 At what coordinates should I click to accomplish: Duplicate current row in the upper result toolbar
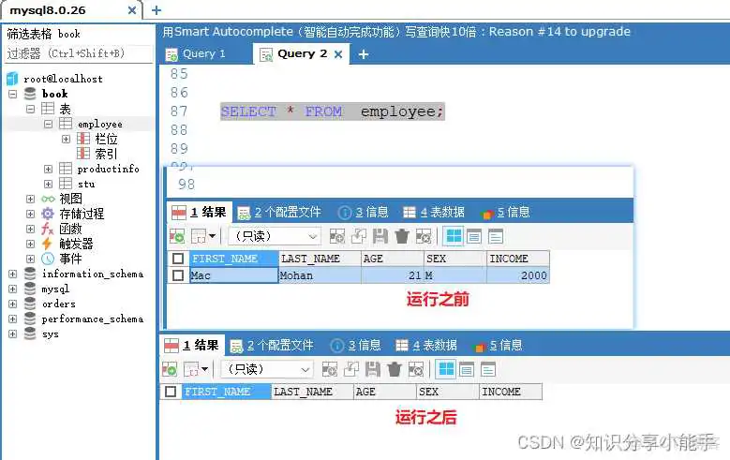click(359, 236)
